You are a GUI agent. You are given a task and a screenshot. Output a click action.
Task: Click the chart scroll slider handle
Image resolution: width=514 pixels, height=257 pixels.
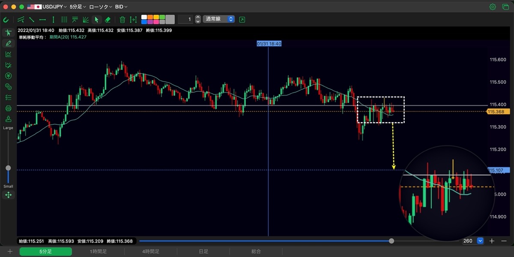[391, 241]
